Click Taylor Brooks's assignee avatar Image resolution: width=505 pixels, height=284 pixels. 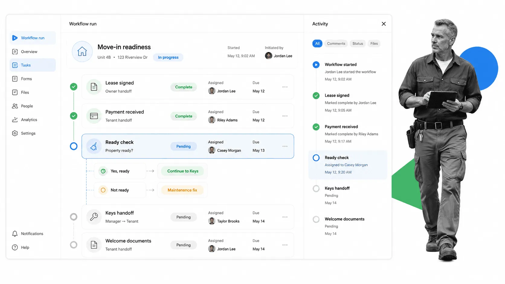212,221
